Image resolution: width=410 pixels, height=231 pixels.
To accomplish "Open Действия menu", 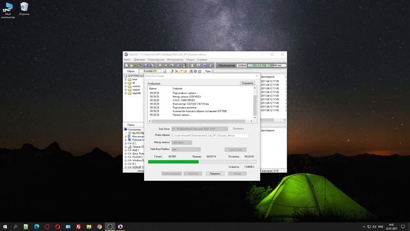I will (139, 60).
